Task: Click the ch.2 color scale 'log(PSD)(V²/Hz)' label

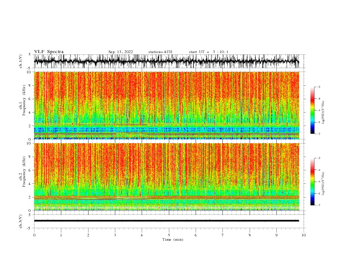Action: click(323, 184)
